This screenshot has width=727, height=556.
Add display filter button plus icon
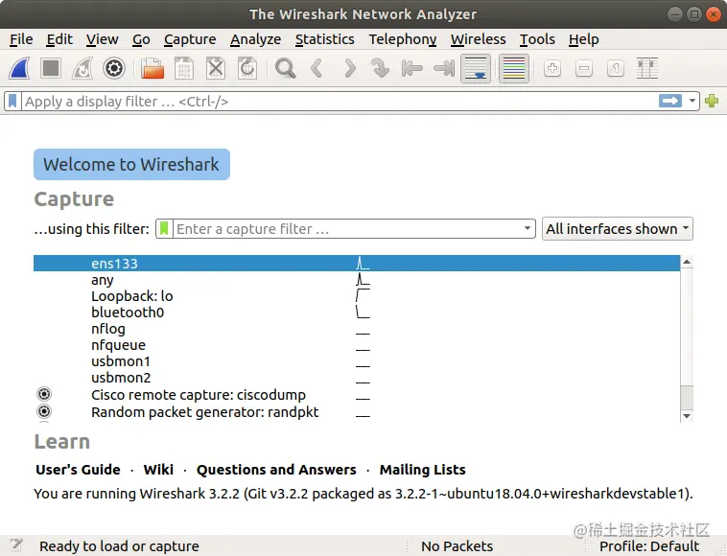click(712, 101)
